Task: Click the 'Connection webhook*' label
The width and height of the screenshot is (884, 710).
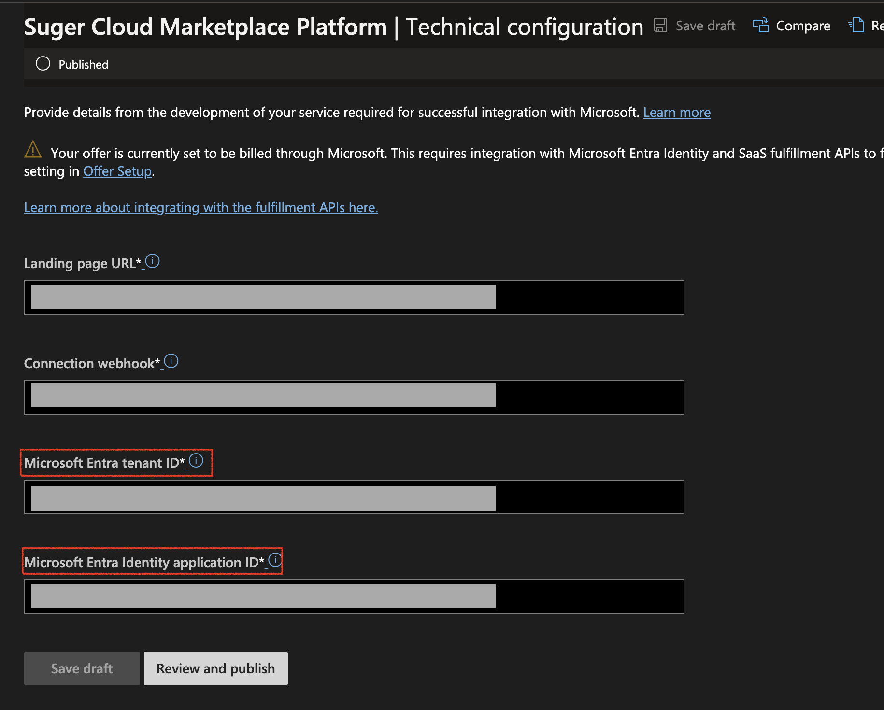Action: click(x=92, y=364)
